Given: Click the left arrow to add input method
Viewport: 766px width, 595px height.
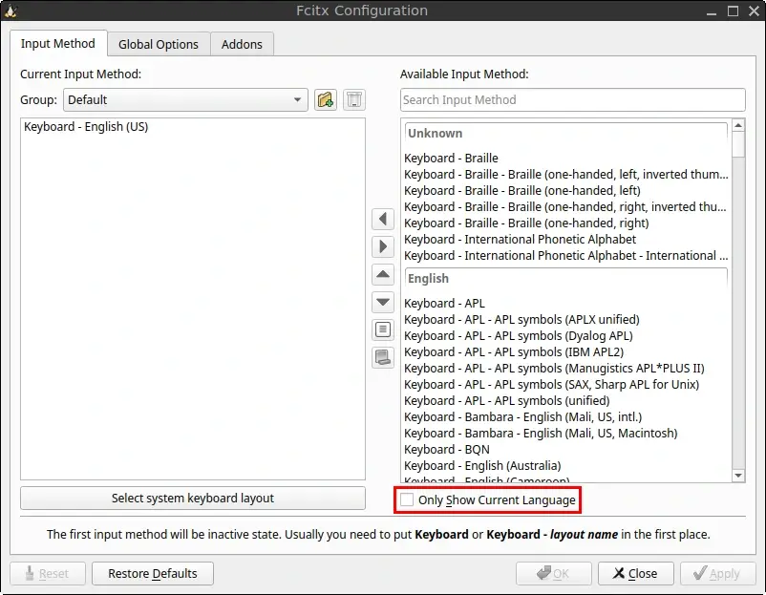Looking at the screenshot, I should pyautogui.click(x=383, y=219).
